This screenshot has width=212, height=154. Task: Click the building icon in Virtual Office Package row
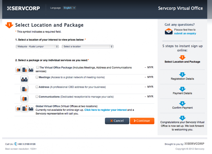tap(24, 70)
